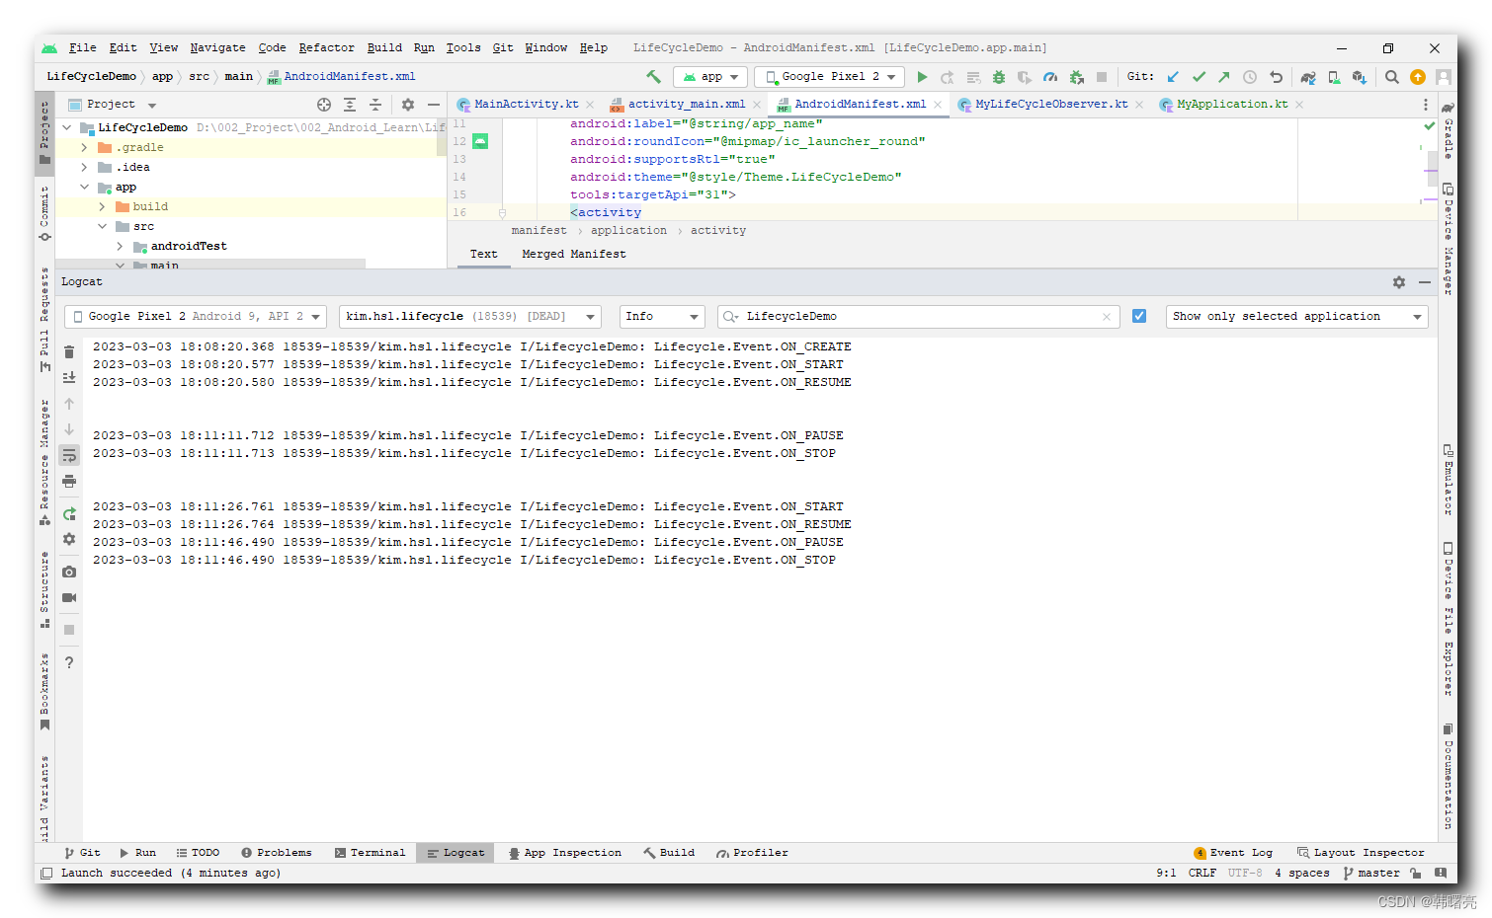Open the vertical Resource Manager side tab
The image size is (1492, 918).
pyautogui.click(x=44, y=461)
